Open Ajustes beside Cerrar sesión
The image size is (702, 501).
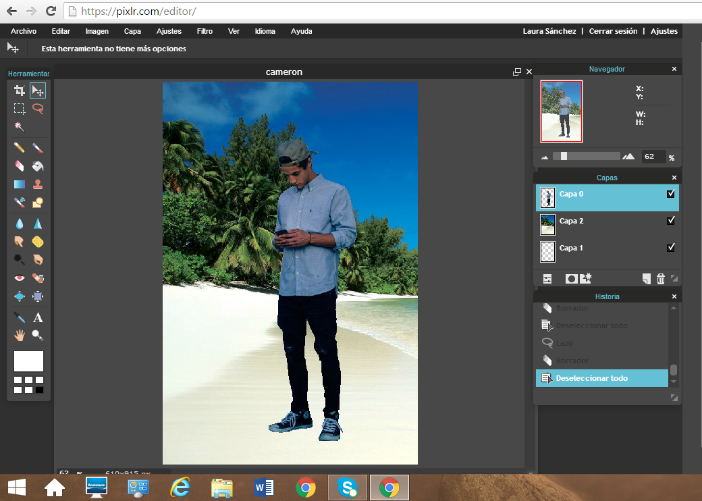point(664,31)
